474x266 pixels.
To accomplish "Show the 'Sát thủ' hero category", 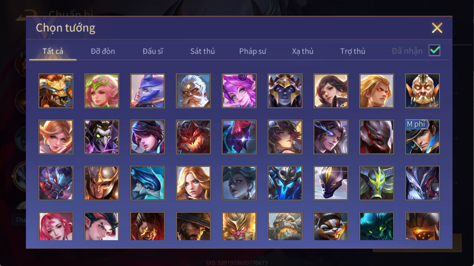I will 203,51.
